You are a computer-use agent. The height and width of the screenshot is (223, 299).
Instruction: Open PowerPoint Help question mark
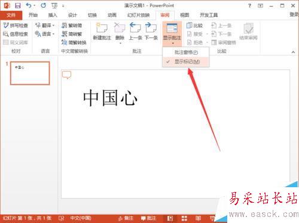(249, 6)
